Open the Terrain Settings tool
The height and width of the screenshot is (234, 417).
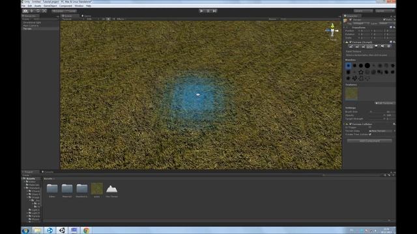click(x=389, y=46)
